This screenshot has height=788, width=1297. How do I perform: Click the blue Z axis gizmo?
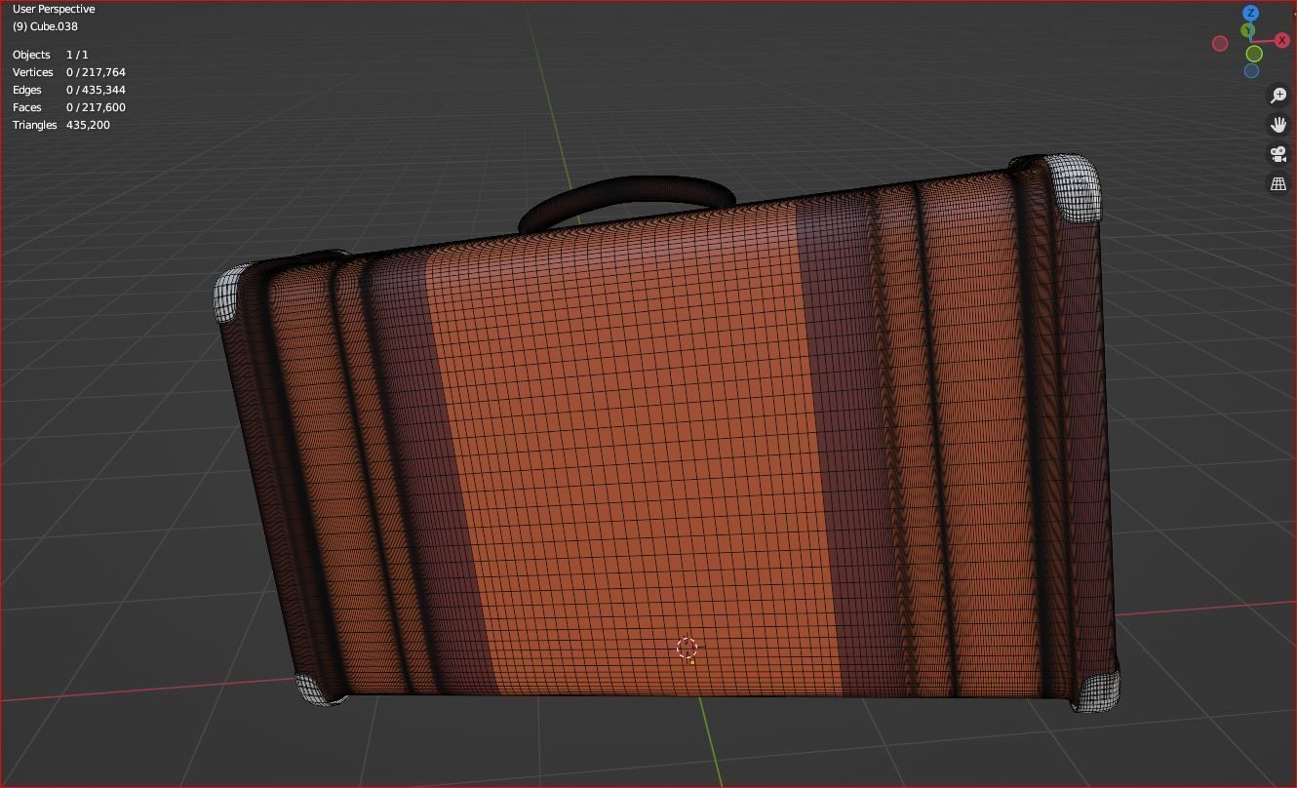[x=1250, y=13]
